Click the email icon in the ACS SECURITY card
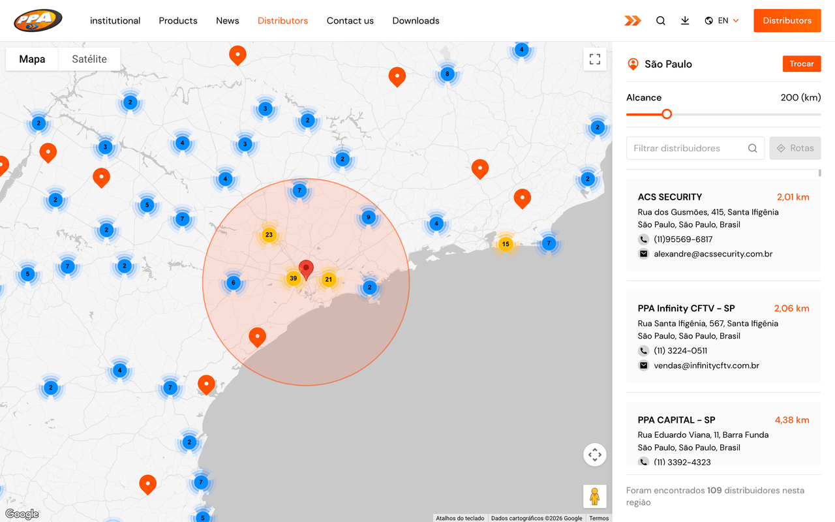This screenshot has width=835, height=522. tap(644, 254)
